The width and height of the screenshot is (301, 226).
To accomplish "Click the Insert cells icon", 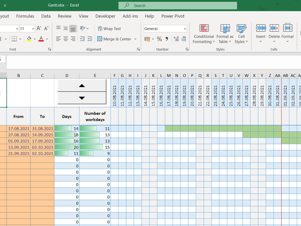I will coord(261,28).
